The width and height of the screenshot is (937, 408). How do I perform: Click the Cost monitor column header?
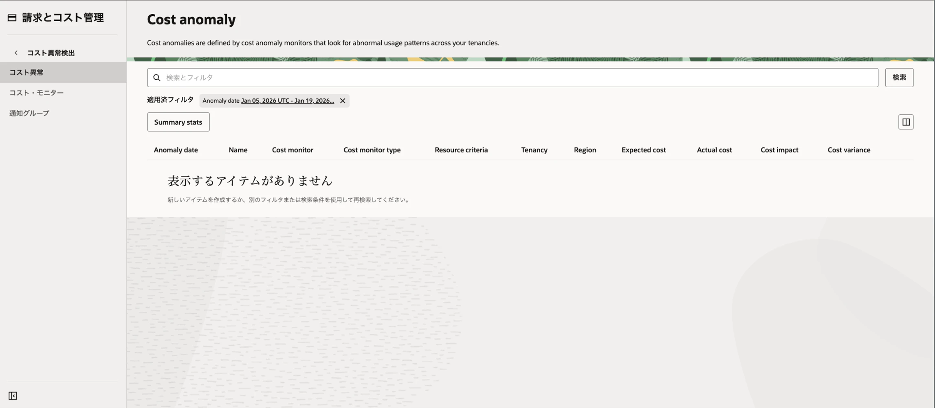[x=293, y=150]
